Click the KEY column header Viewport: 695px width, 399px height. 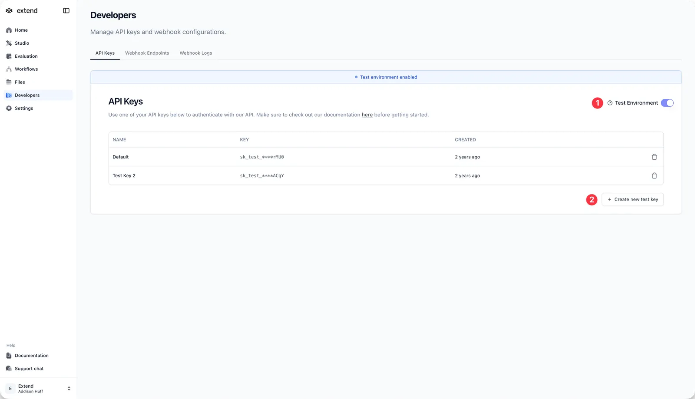(245, 140)
